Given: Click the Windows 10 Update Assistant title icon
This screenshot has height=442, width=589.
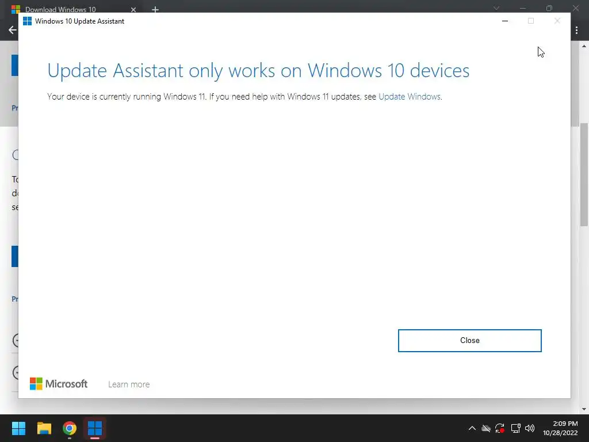Looking at the screenshot, I should pyautogui.click(x=28, y=21).
